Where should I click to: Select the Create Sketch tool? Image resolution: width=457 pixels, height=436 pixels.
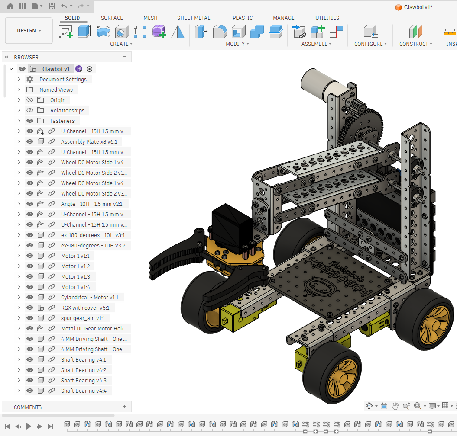66,32
